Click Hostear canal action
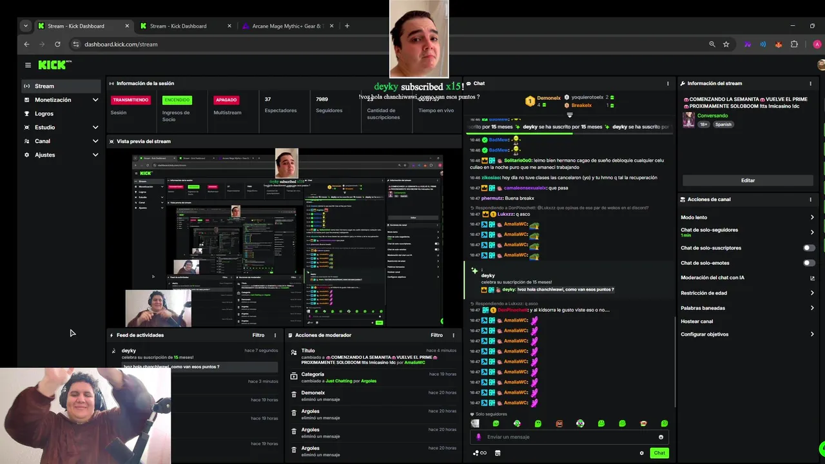The height and width of the screenshot is (464, 825). [697, 322]
